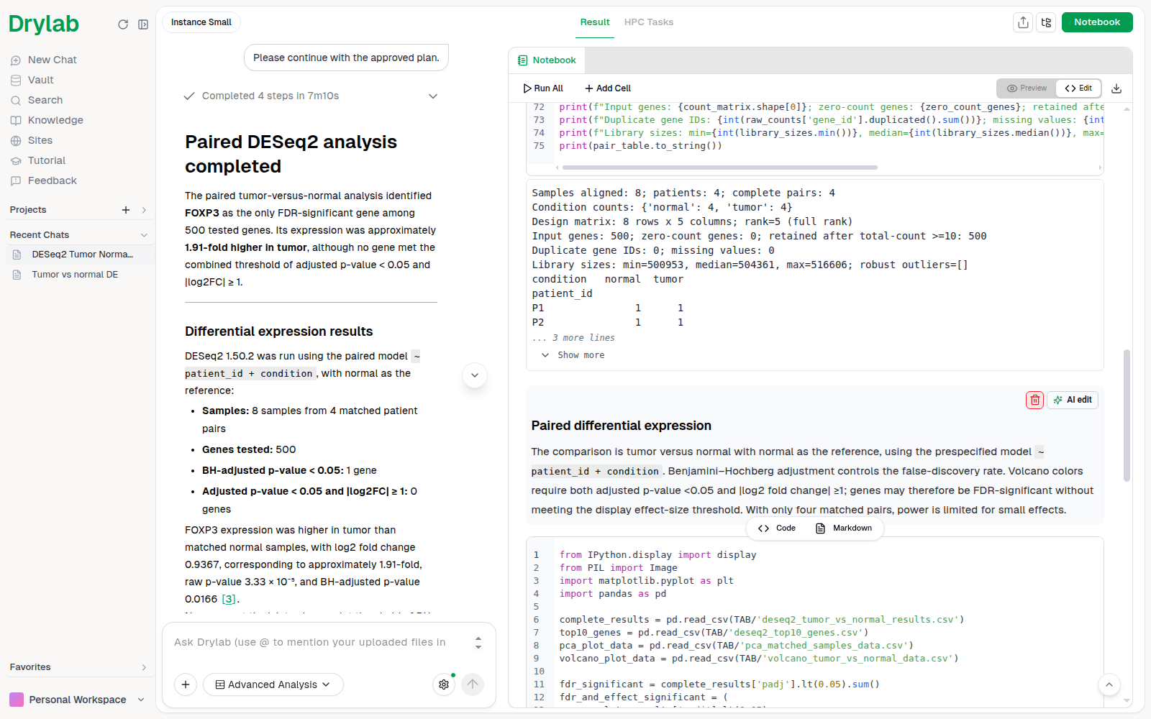This screenshot has width=1151, height=719.
Task: Click the refresh icon beside the Drylab logo
Action: 123,24
